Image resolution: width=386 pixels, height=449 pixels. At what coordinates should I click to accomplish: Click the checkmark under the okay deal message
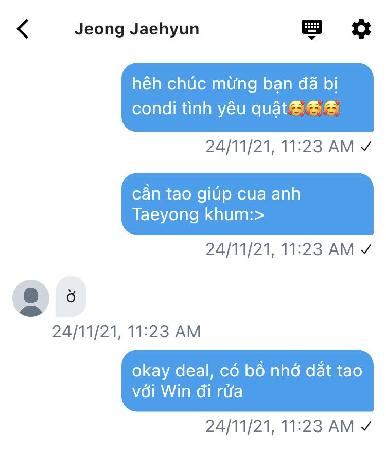click(366, 426)
